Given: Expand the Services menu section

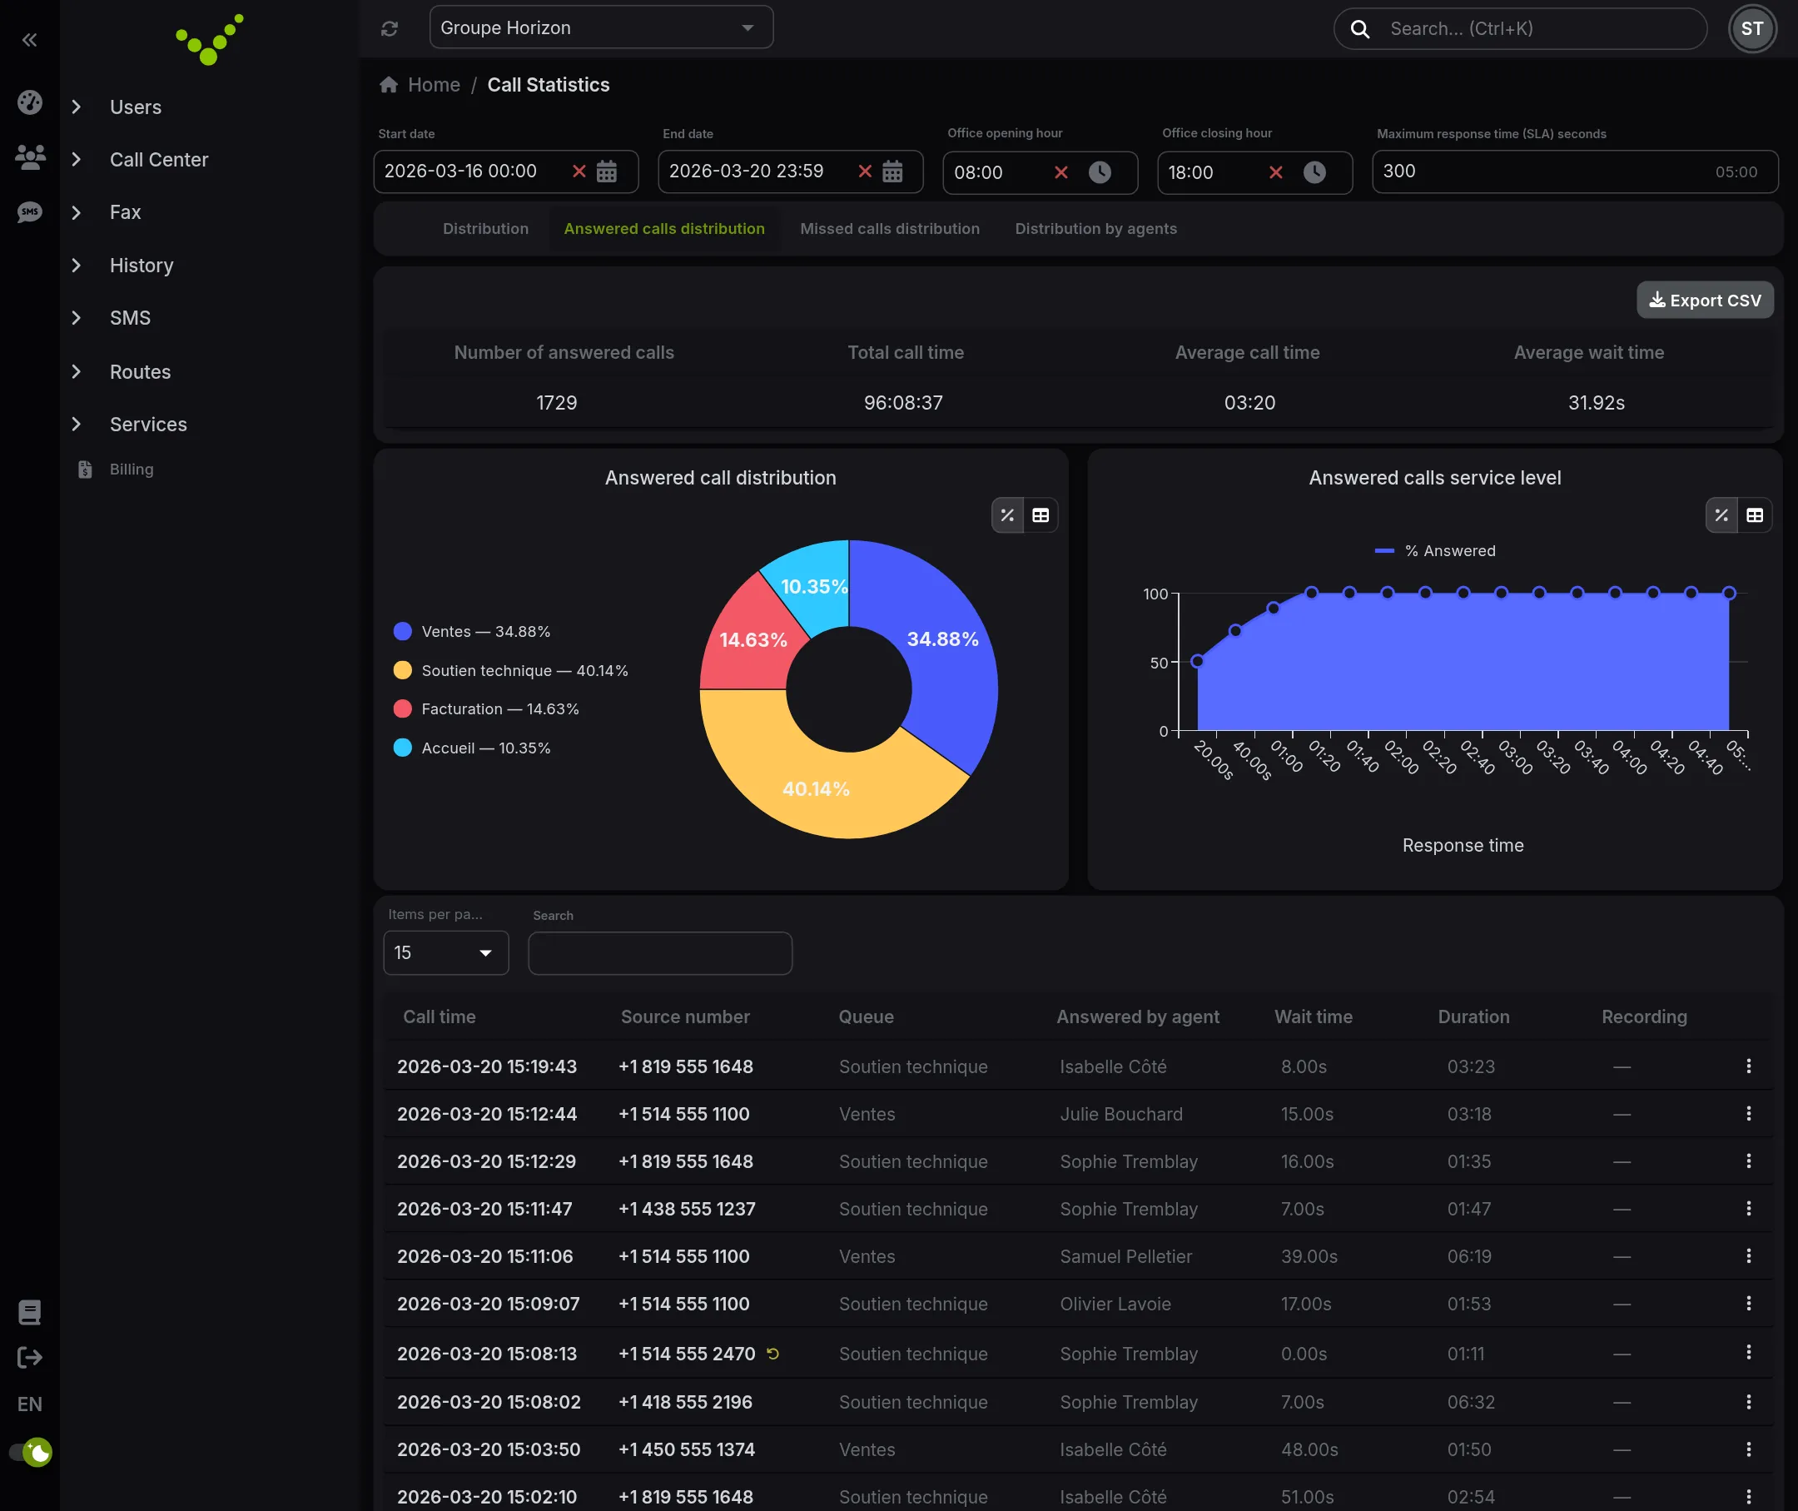Looking at the screenshot, I should [148, 424].
